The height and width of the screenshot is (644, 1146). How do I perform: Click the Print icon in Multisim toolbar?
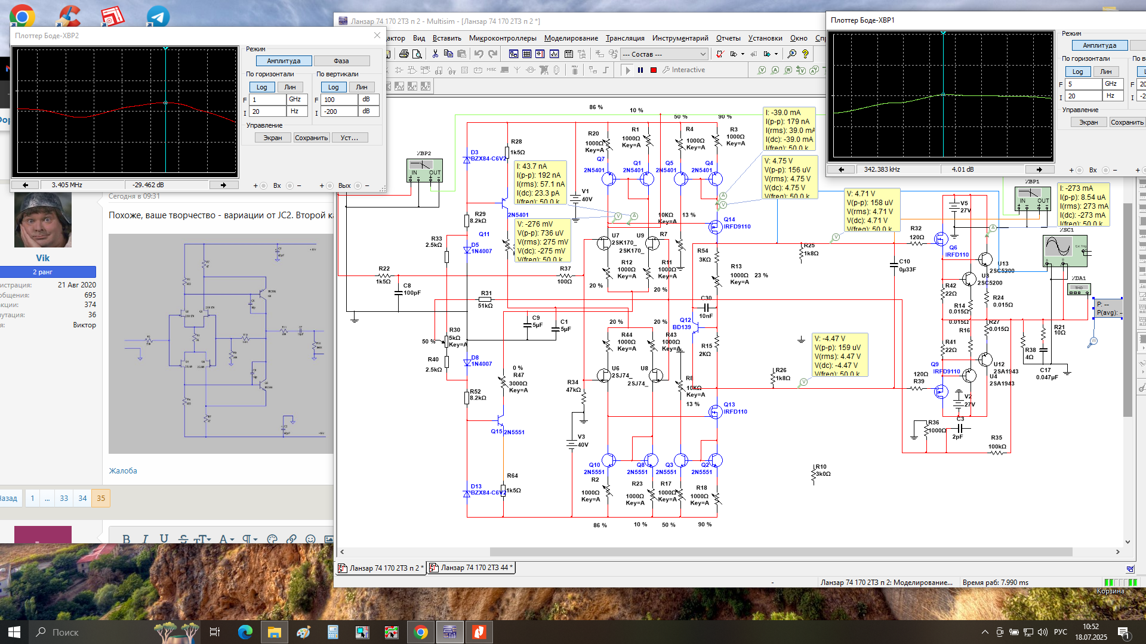click(404, 54)
